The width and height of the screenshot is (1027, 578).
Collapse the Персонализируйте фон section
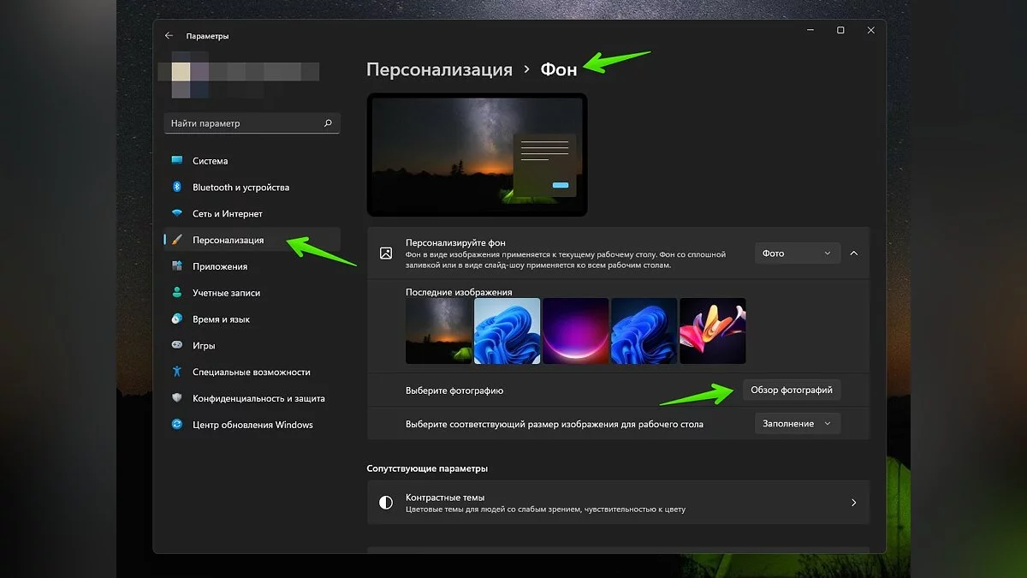click(x=854, y=253)
